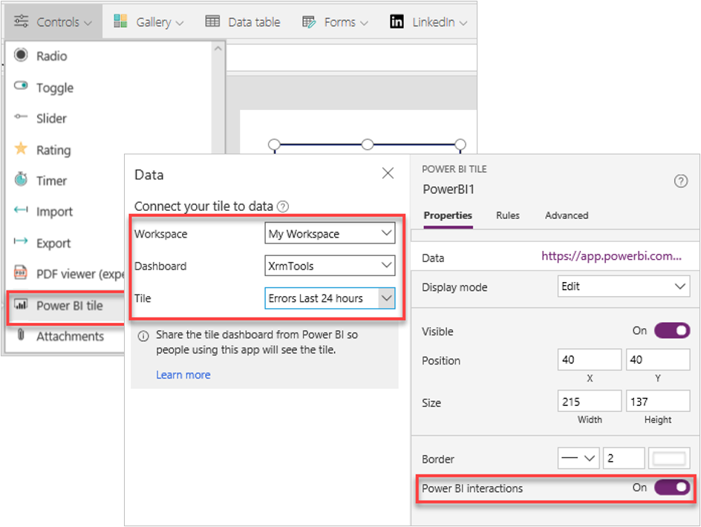Disable Power BI interactions

click(x=672, y=488)
